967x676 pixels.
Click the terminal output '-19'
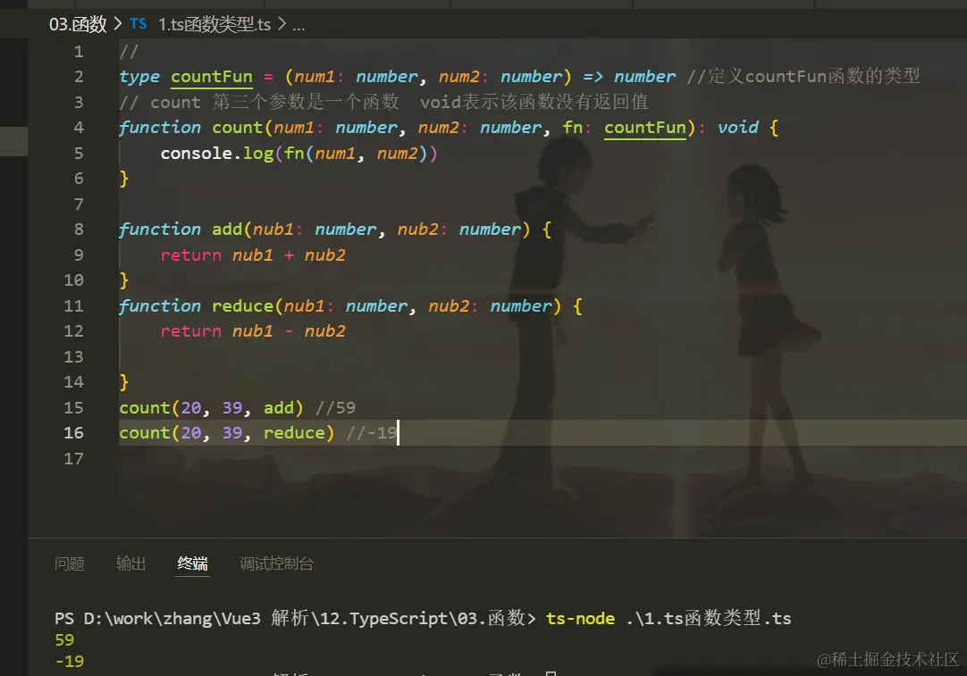69,661
